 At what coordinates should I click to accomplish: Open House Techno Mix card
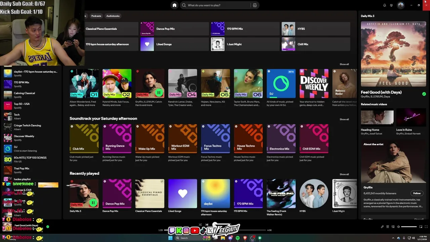(x=248, y=143)
